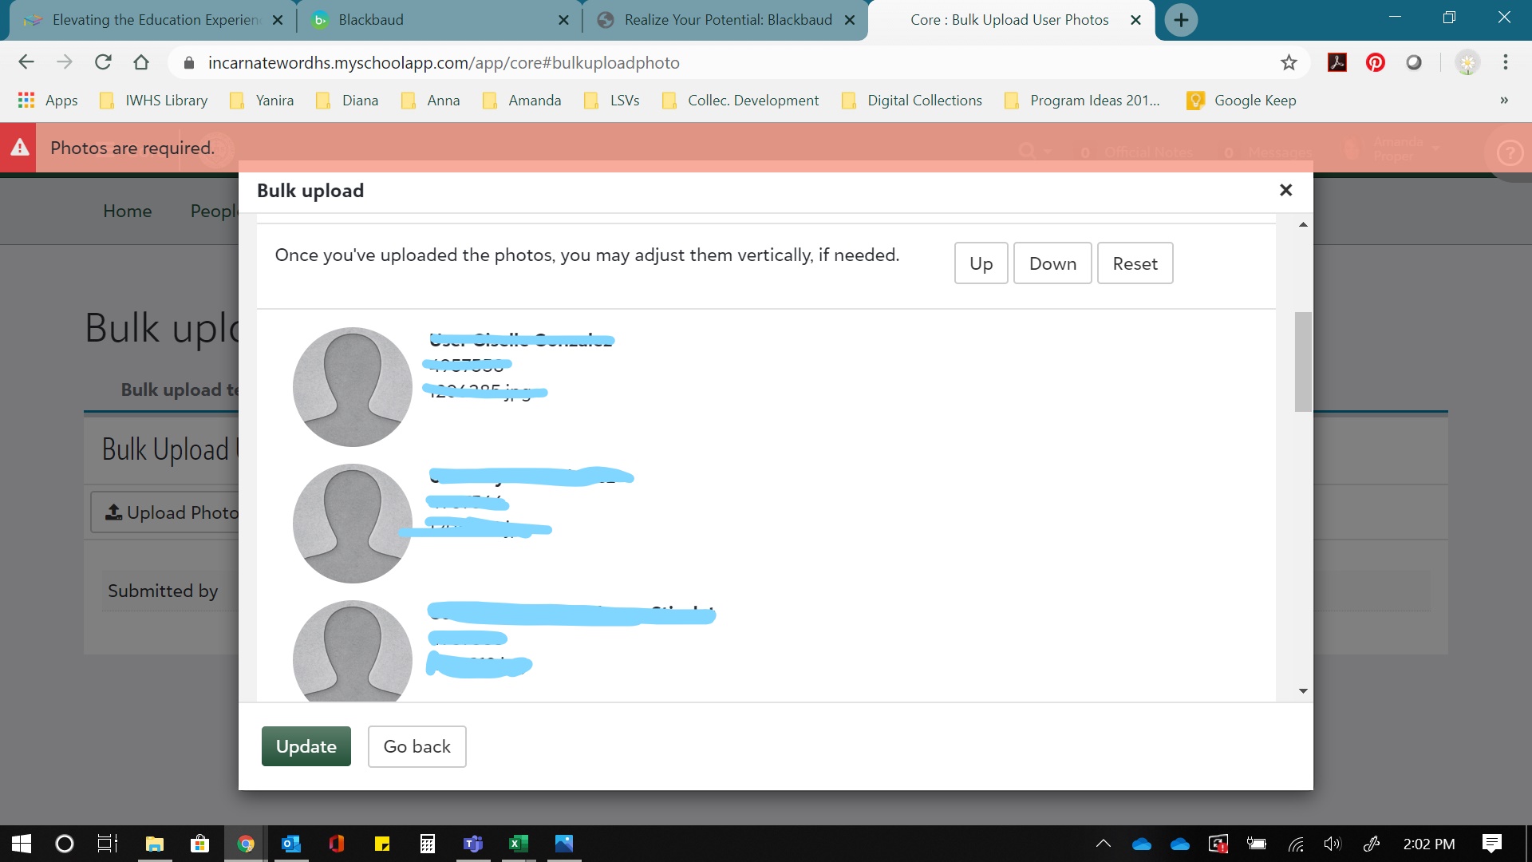Viewport: 1532px width, 862px height.
Task: Open the Chrome three-dot menu
Action: 1506,62
